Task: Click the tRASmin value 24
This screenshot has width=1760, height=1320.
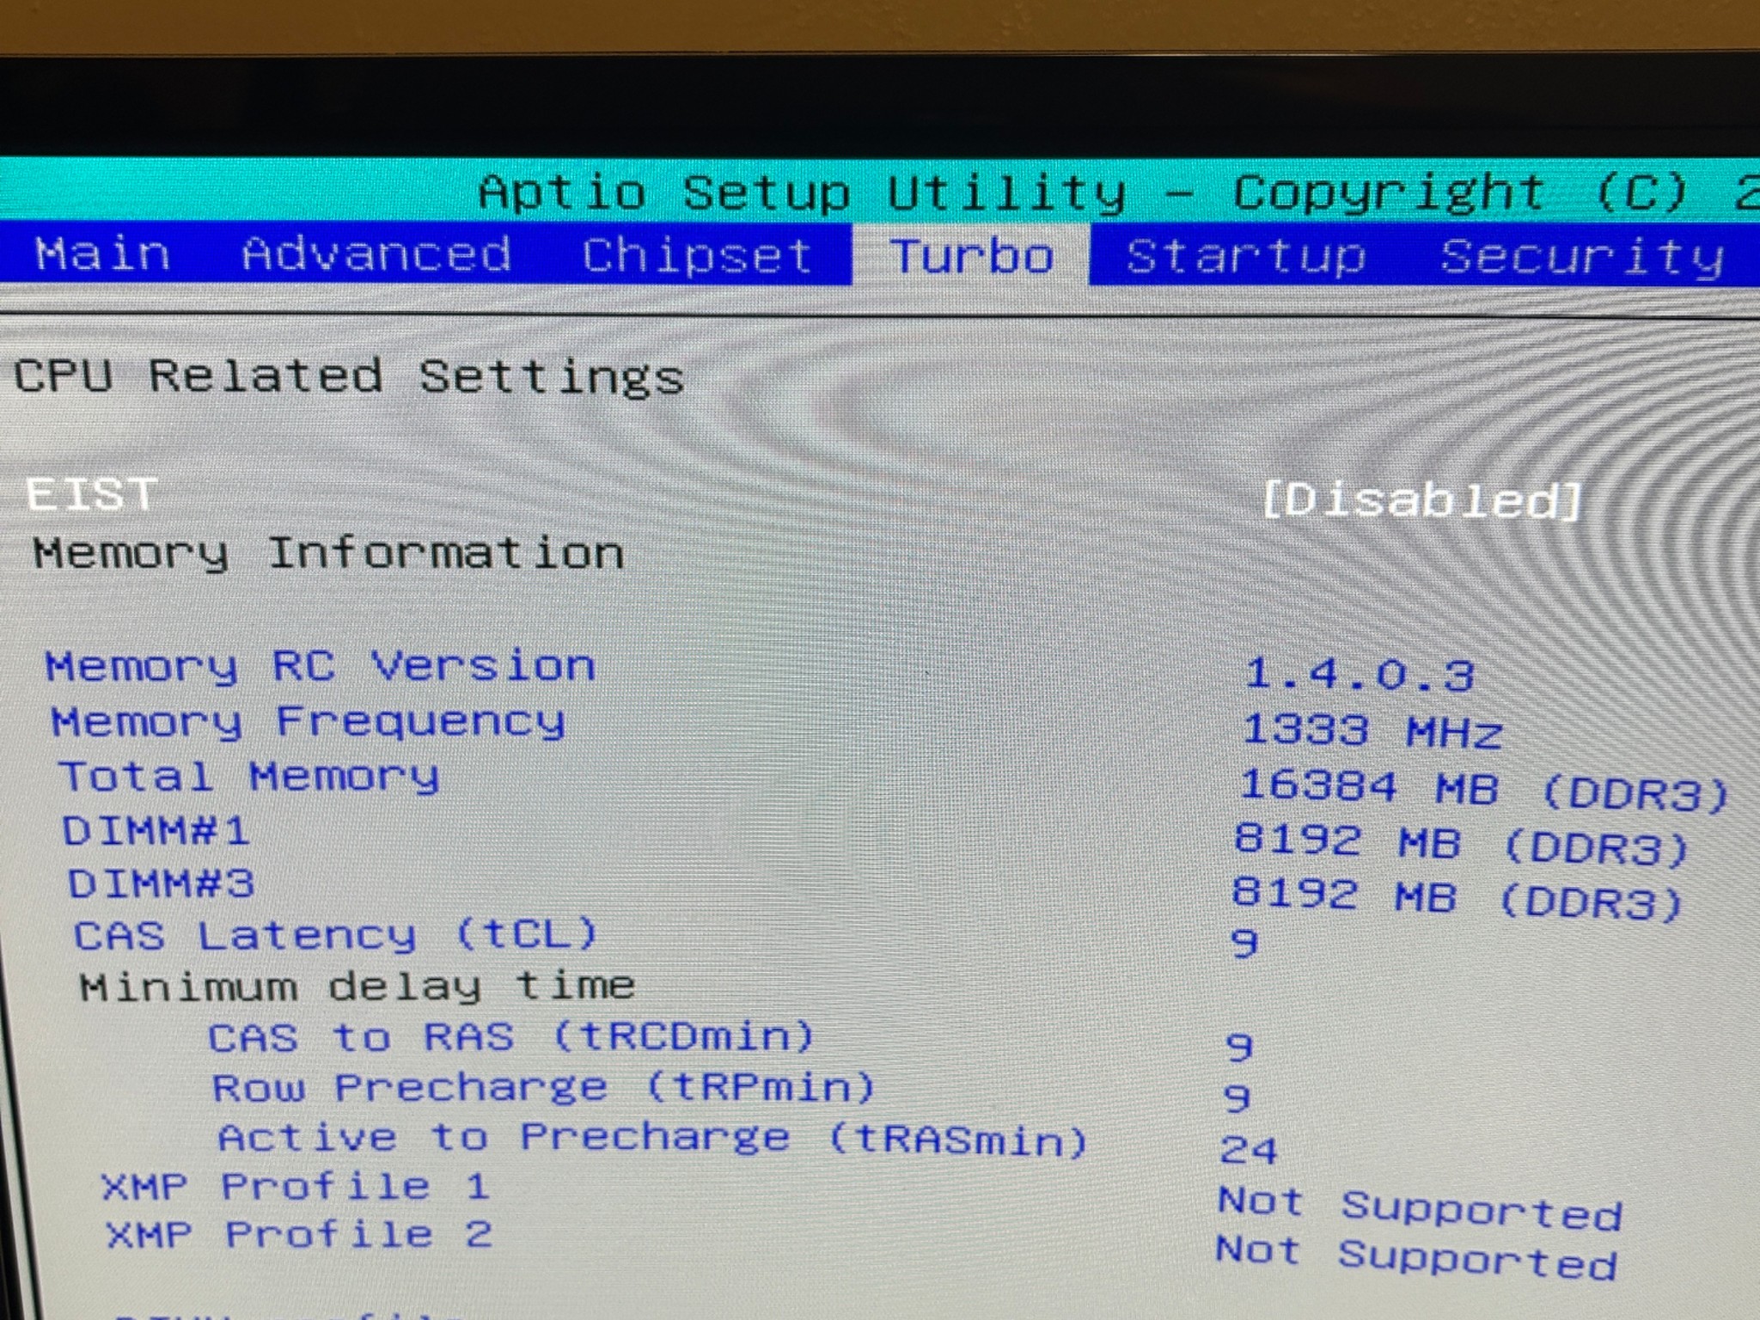Action: (x=1249, y=1150)
